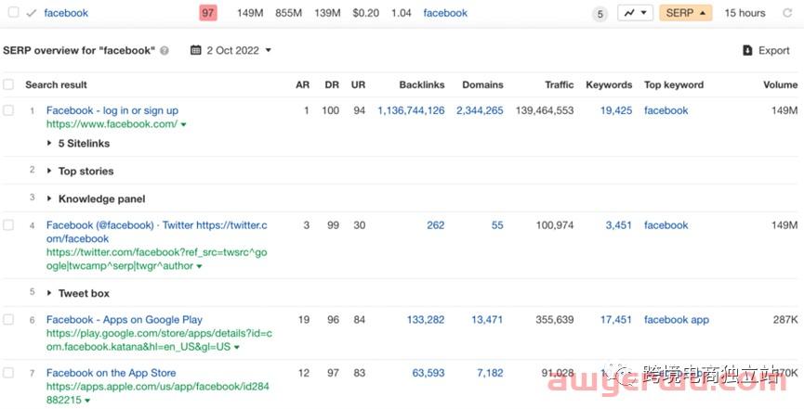804x409 pixels.
Task: Click the Volume column header
Action: [780, 85]
